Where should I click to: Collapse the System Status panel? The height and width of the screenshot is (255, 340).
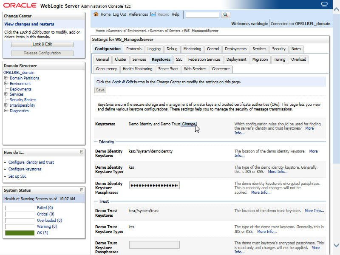tap(82, 190)
